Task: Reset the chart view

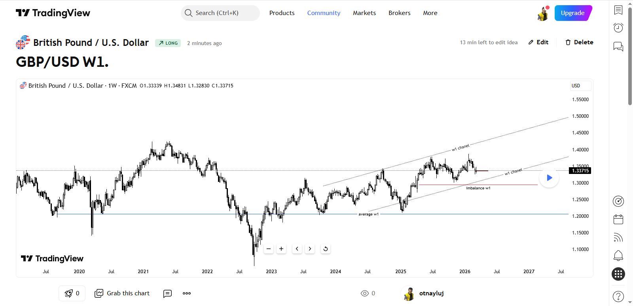Action: [x=325, y=249]
